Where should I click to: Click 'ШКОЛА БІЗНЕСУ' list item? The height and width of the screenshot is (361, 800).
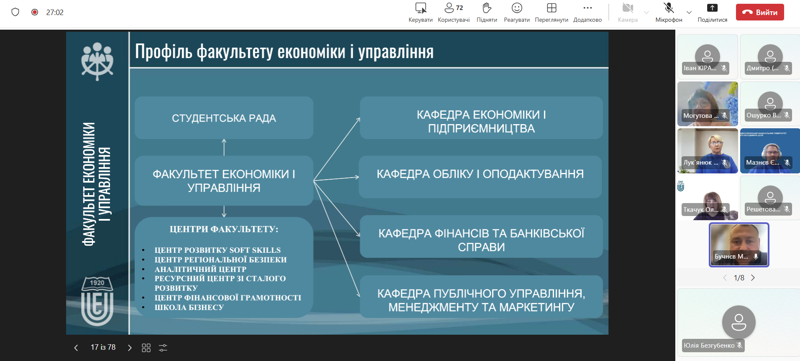pyautogui.click(x=189, y=307)
